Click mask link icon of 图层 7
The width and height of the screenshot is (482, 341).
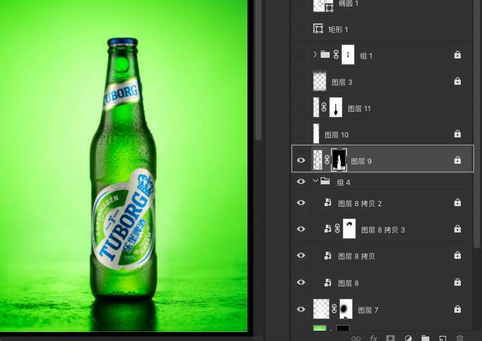(x=334, y=309)
